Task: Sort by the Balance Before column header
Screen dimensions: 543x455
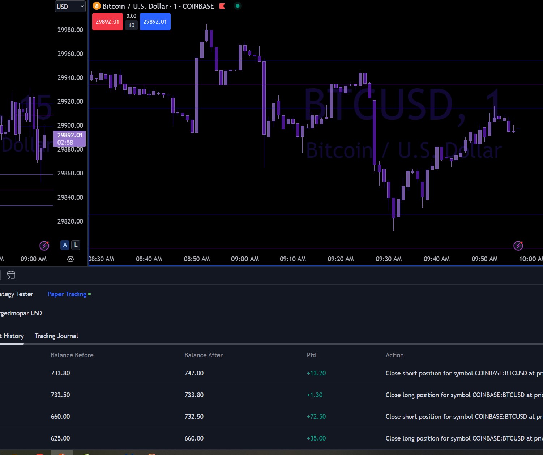Action: point(72,355)
